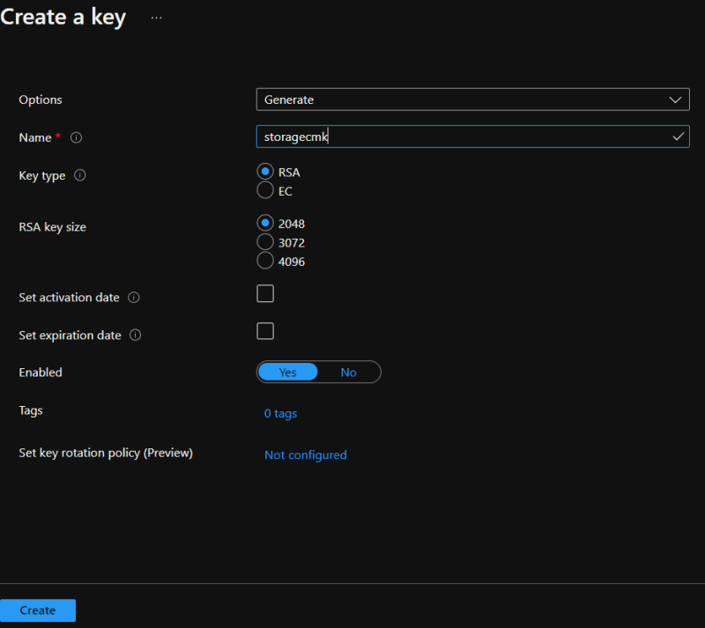Click the Enabled label
This screenshot has width=705, height=628.
41,373
